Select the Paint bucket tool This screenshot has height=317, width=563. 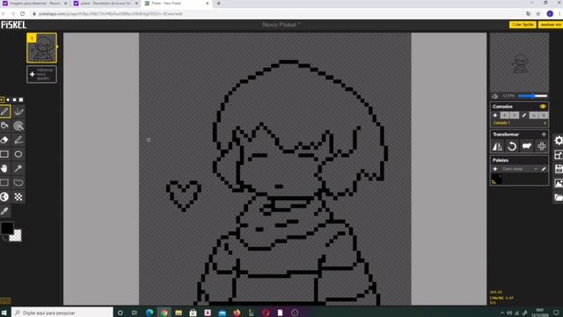[x=4, y=126]
